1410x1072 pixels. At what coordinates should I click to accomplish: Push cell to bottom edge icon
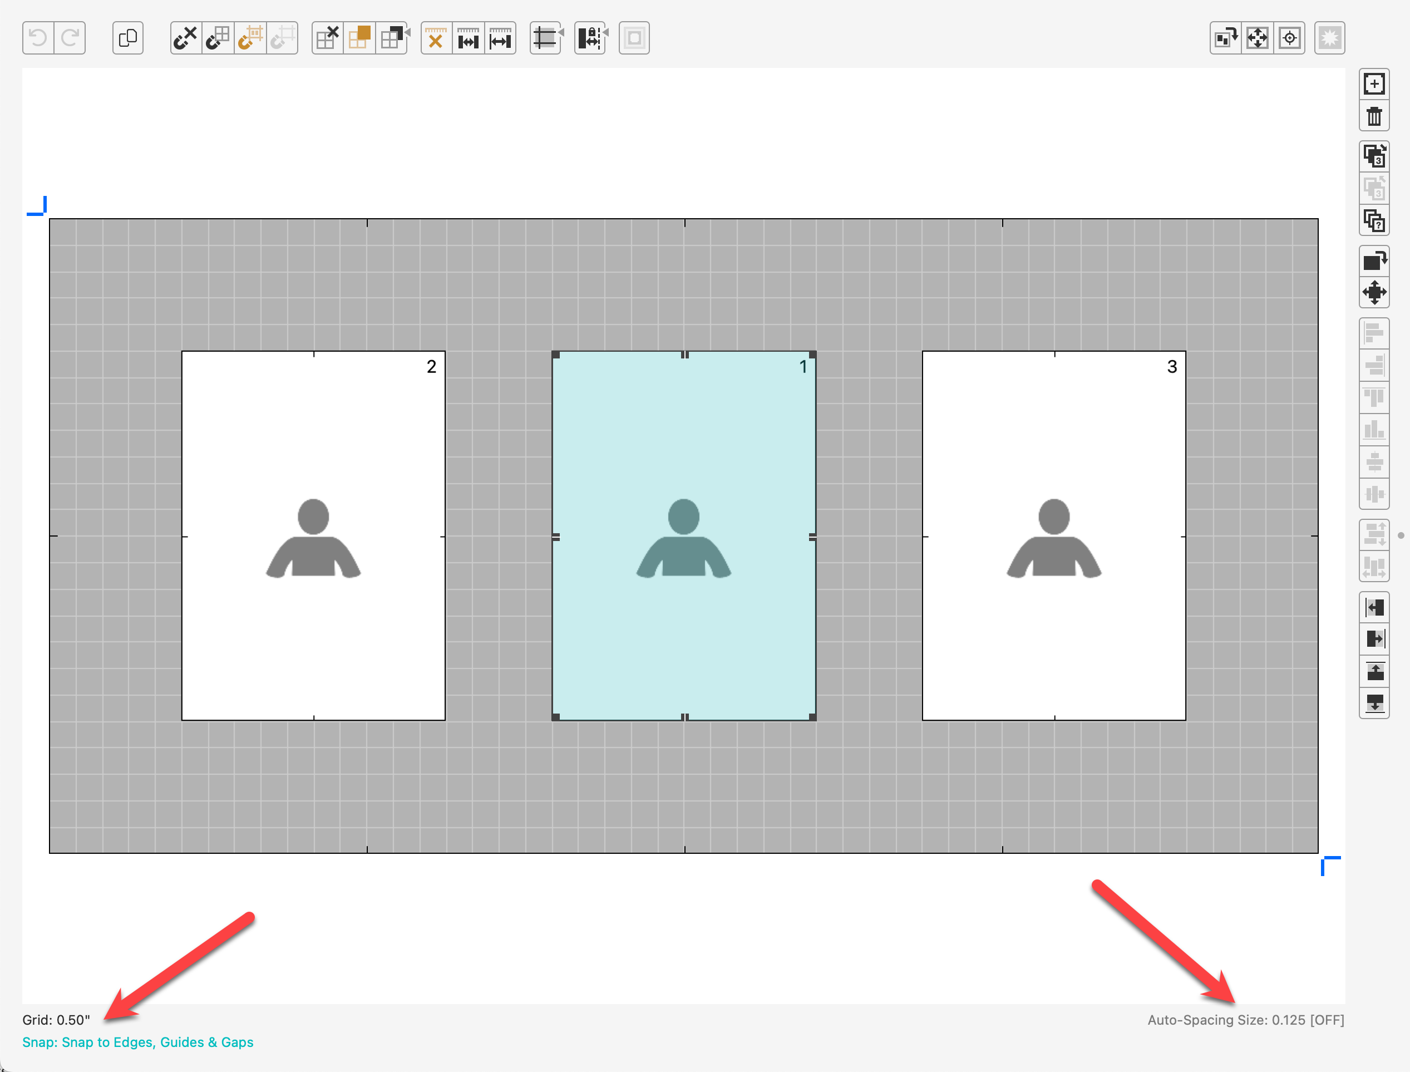point(1374,703)
